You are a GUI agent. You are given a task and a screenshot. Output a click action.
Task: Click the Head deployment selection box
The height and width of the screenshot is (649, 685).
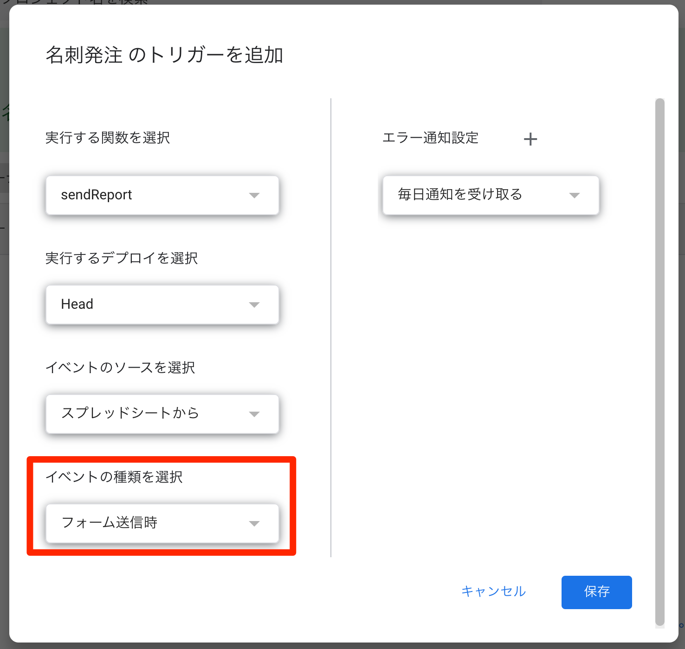pos(139,305)
